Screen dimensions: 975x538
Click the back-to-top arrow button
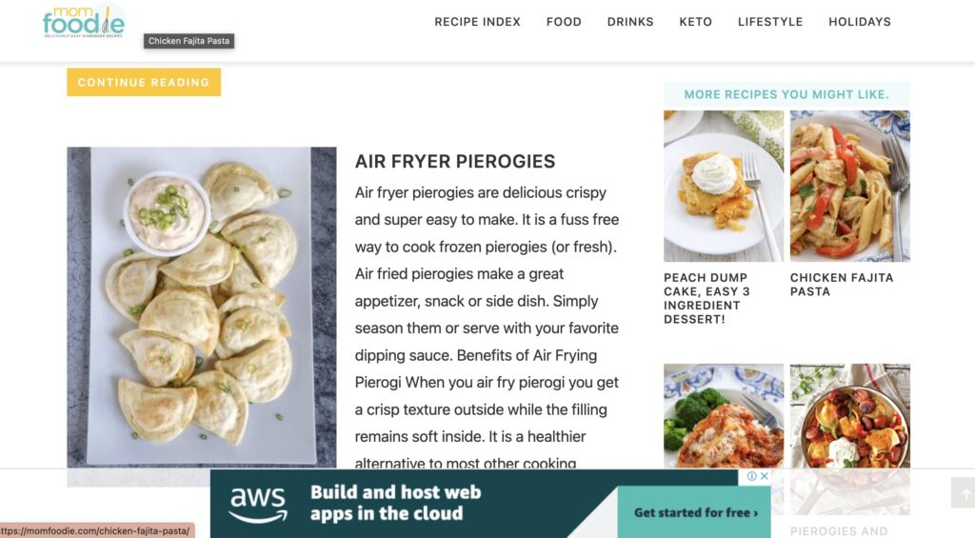(x=965, y=493)
